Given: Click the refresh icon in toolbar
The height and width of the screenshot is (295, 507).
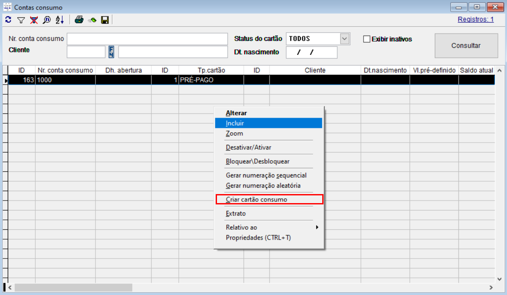Looking at the screenshot, I should click(x=8, y=20).
